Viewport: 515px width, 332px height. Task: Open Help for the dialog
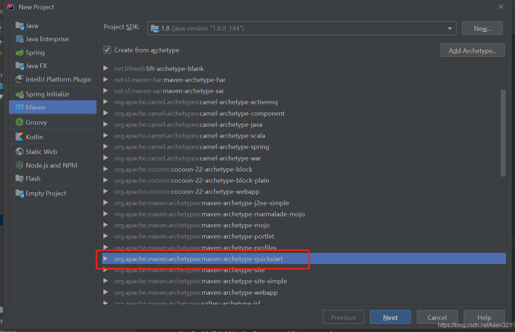pyautogui.click(x=484, y=317)
